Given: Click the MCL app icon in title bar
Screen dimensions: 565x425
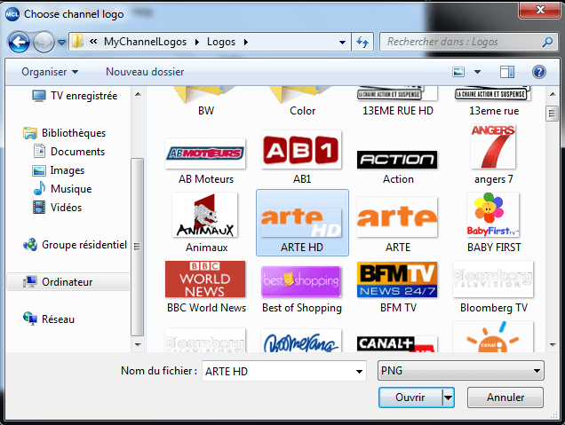Looking at the screenshot, I should tap(12, 14).
